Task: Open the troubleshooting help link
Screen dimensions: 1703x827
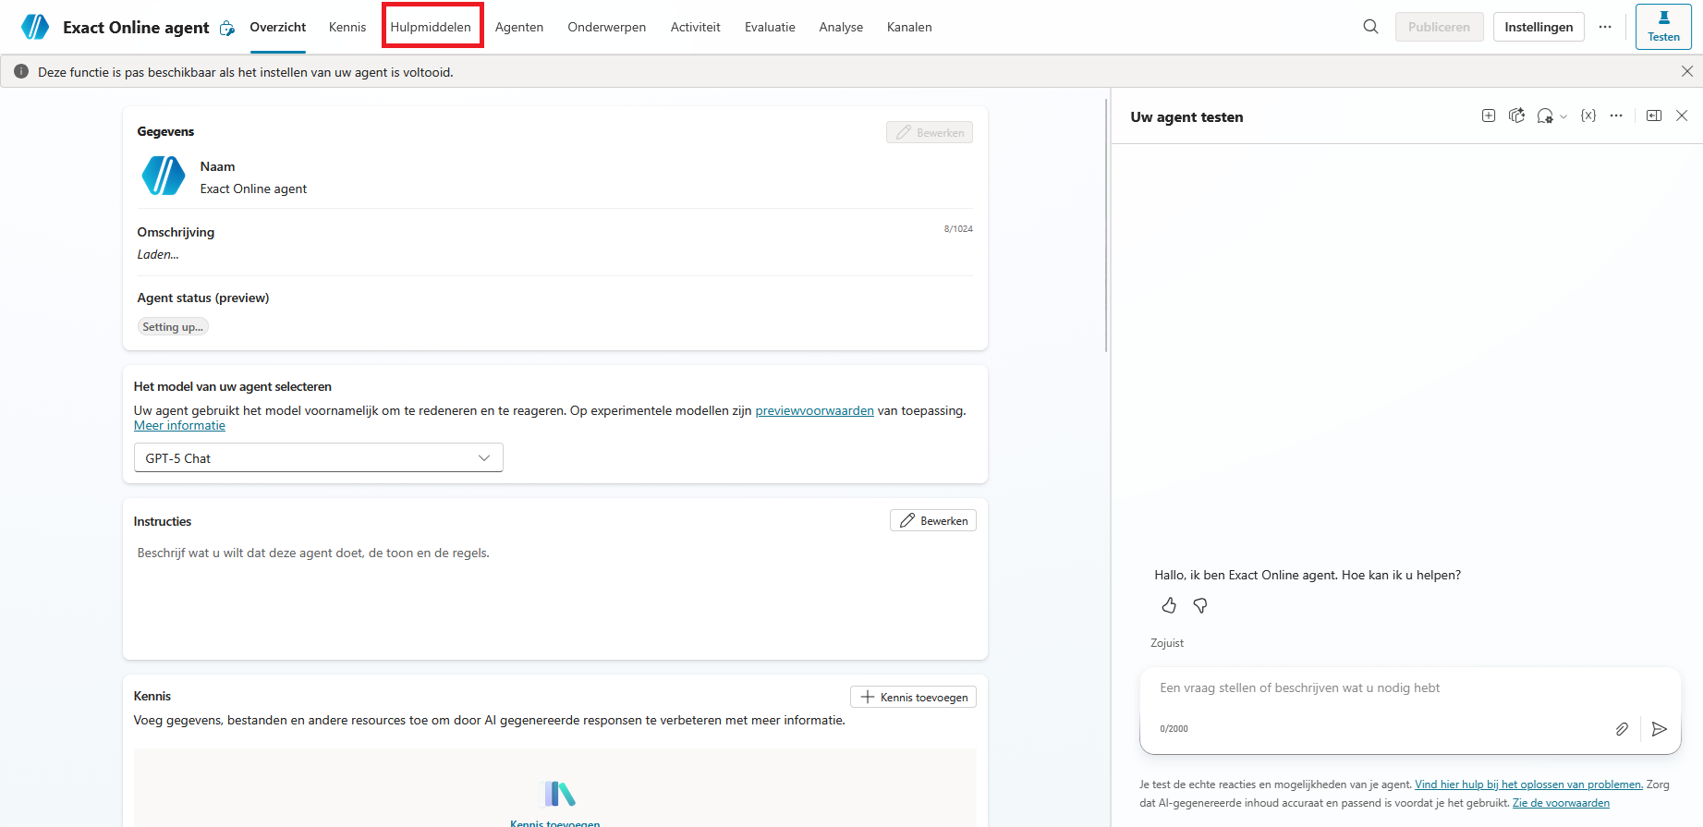Action: click(x=1528, y=784)
